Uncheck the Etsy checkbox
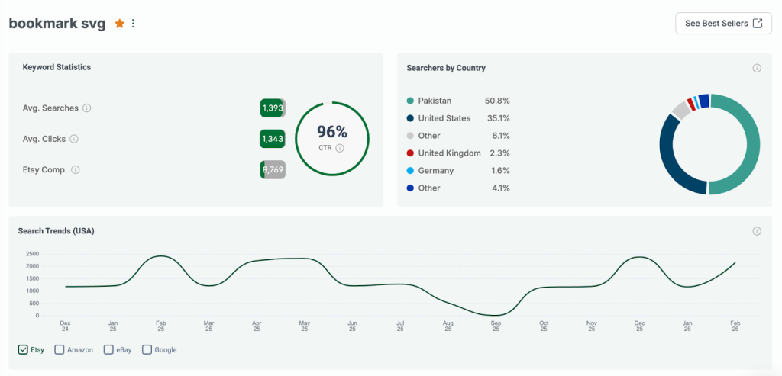The height and width of the screenshot is (376, 782). (23, 350)
